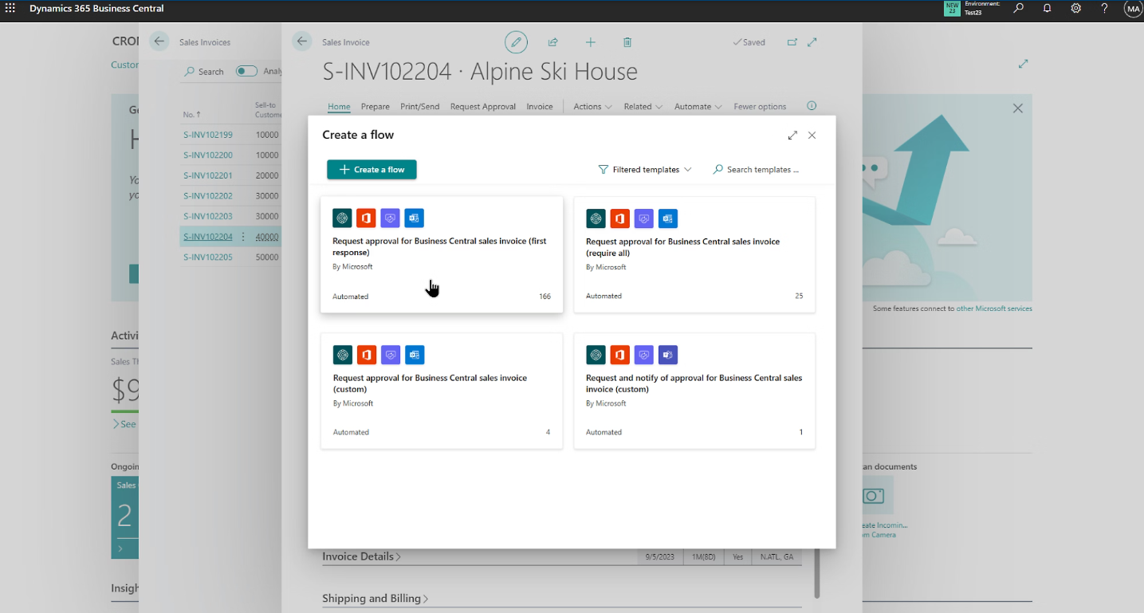Open invoice S-INV102199
The width and height of the screenshot is (1144, 613).
(208, 135)
